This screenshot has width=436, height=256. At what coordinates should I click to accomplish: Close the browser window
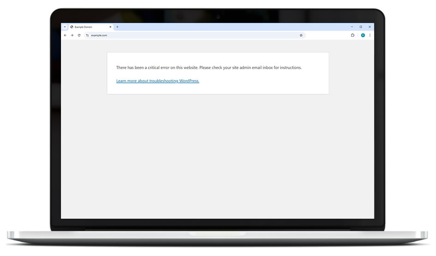[x=369, y=27]
